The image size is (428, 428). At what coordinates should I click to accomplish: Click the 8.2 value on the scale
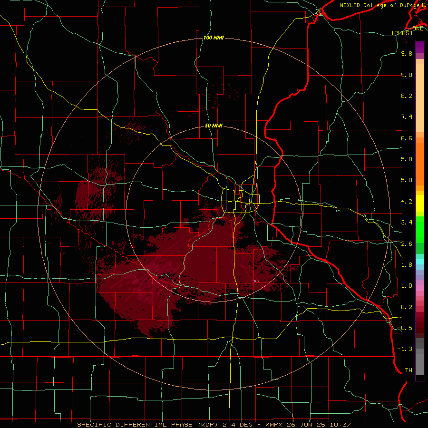click(x=407, y=96)
